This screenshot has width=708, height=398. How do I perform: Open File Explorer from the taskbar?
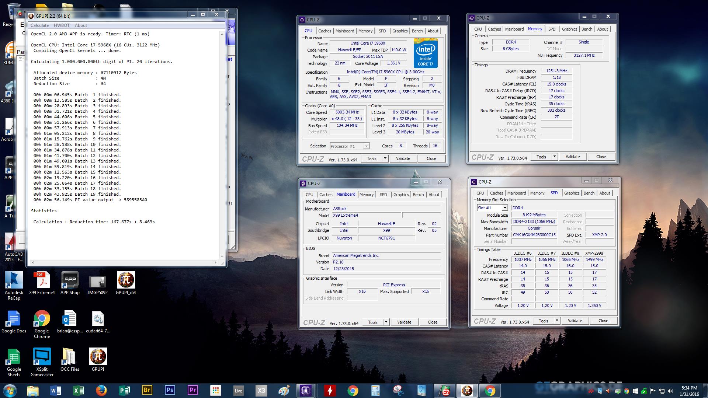coord(32,391)
